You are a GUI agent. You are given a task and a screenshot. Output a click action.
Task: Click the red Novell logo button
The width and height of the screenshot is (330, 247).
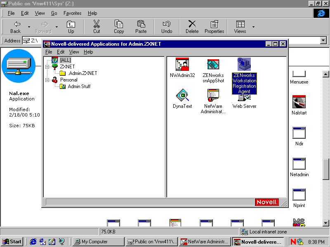(266, 202)
